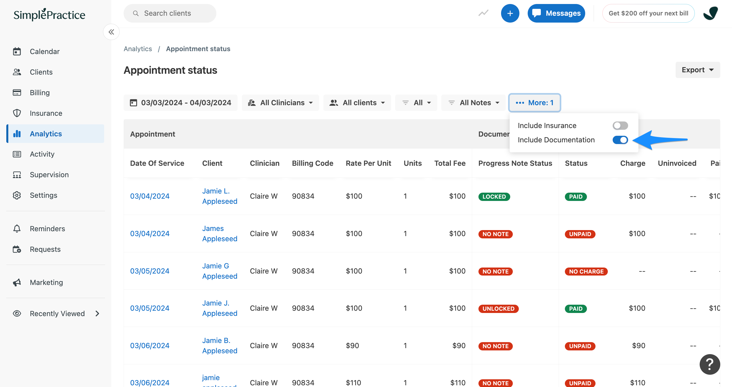Open the All clients filter dropdown
Image resolution: width=732 pixels, height=387 pixels.
click(357, 103)
